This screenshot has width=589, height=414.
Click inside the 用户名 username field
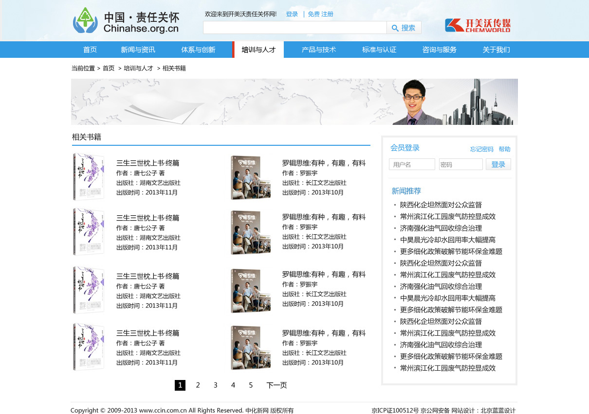[x=412, y=164]
